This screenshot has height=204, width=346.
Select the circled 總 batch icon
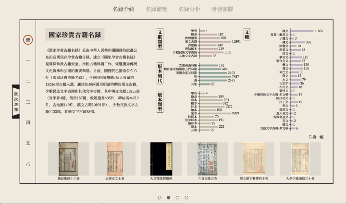28,40
